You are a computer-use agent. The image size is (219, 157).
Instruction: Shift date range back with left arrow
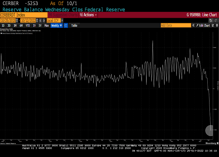[40, 20]
